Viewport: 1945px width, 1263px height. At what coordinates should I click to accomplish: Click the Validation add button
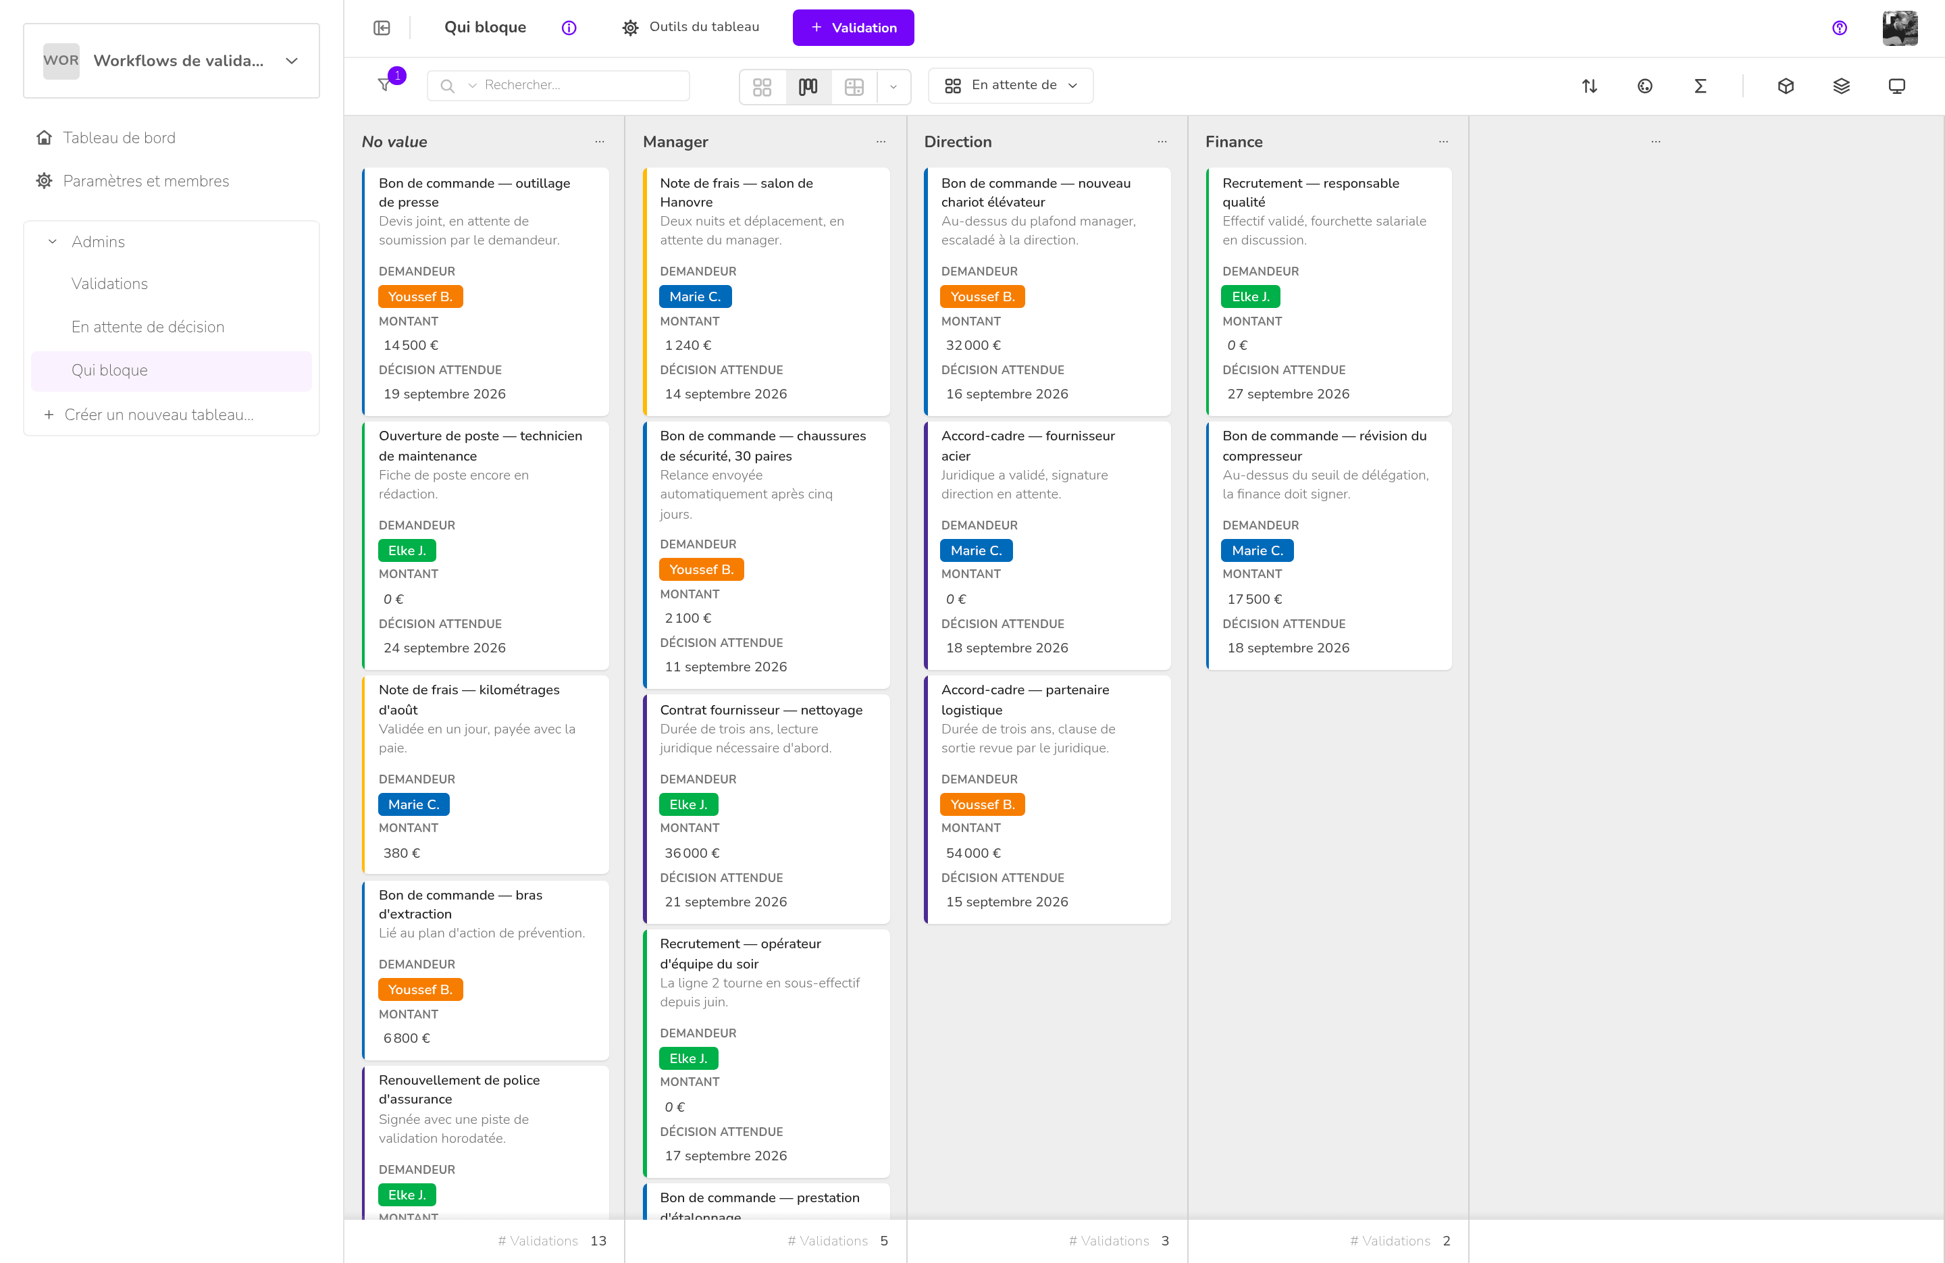853,28
